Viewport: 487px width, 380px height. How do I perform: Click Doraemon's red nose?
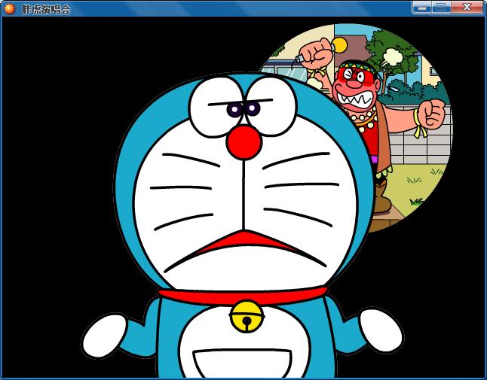244,142
